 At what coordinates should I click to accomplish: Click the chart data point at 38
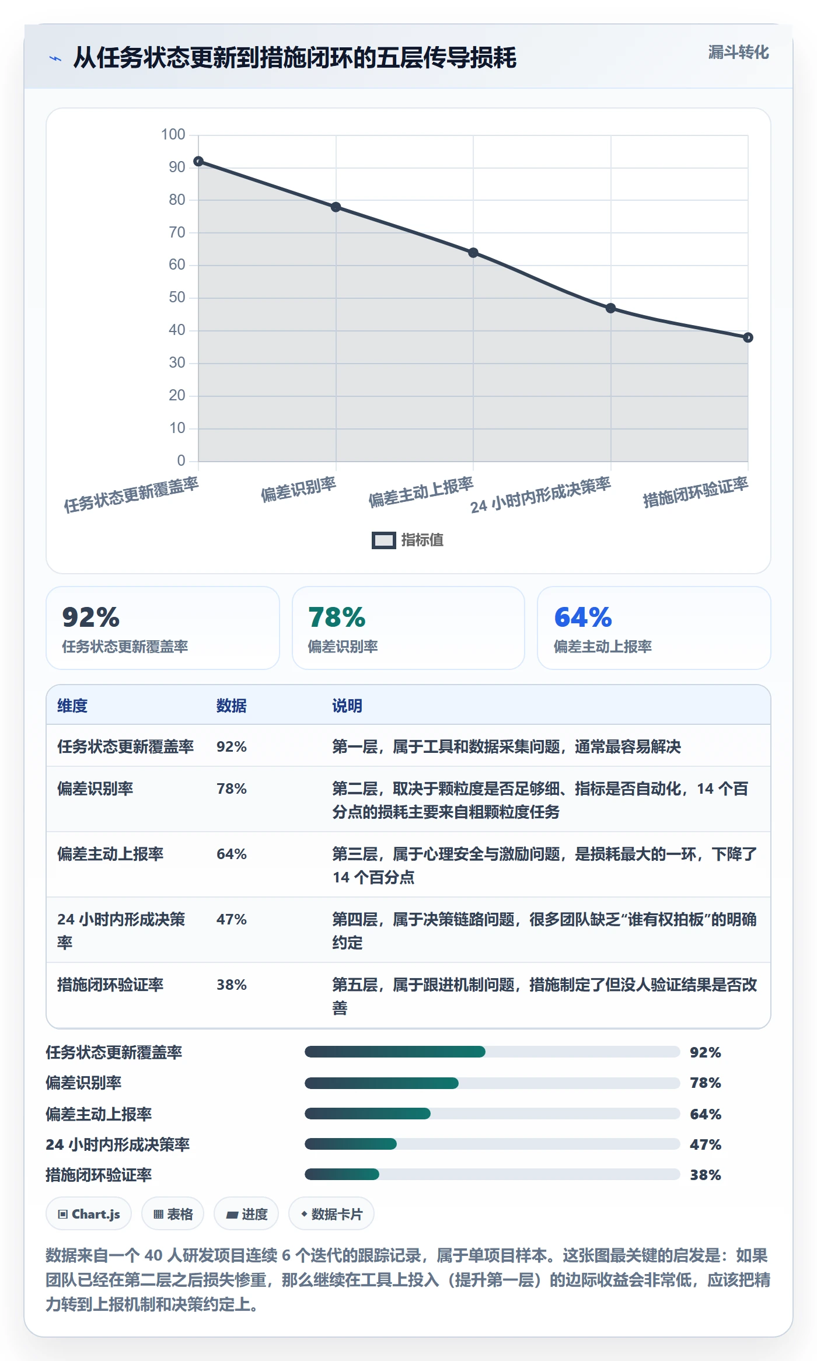coord(748,337)
